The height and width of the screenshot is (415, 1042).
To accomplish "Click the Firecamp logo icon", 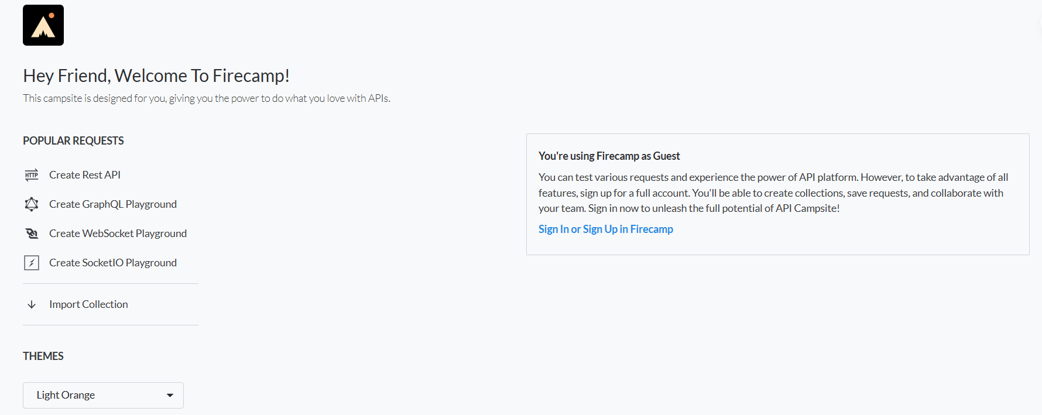I will pos(43,25).
